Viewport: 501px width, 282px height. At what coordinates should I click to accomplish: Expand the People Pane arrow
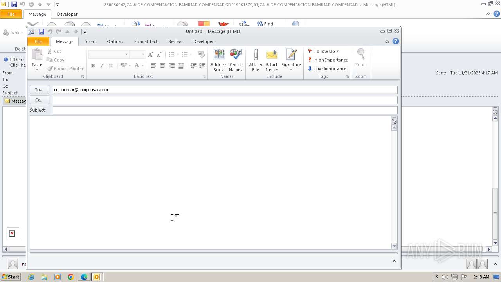(x=394, y=261)
